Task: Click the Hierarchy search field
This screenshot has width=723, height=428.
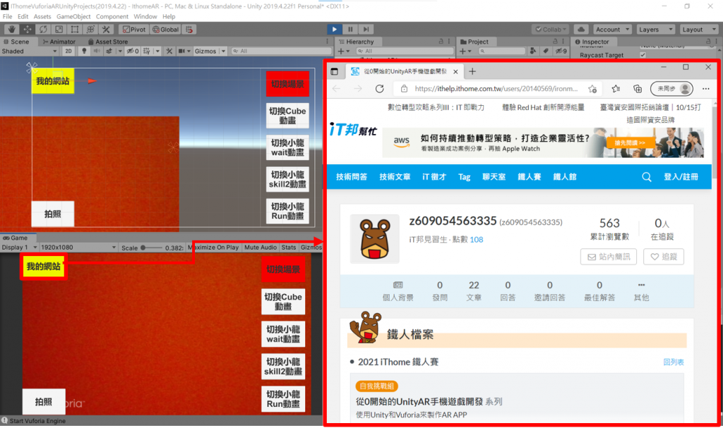Action: (403, 51)
